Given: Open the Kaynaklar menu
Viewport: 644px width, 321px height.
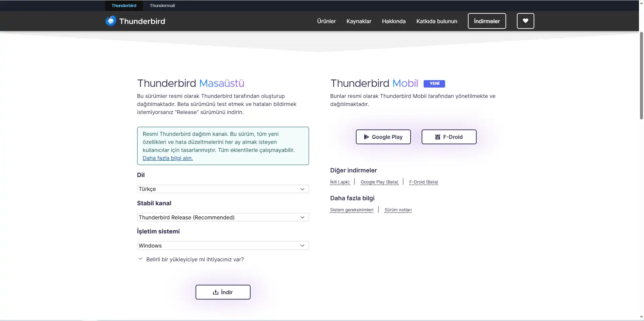Looking at the screenshot, I should pyautogui.click(x=359, y=21).
